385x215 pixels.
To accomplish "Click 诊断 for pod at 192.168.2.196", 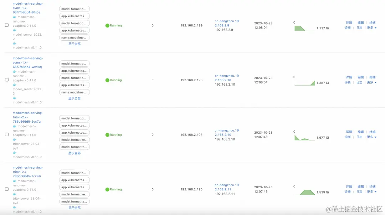I will pos(348,192).
